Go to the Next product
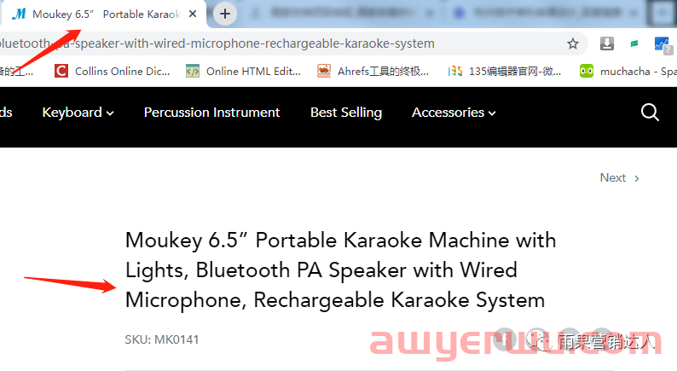Viewport: 677px width, 371px height. tap(620, 178)
